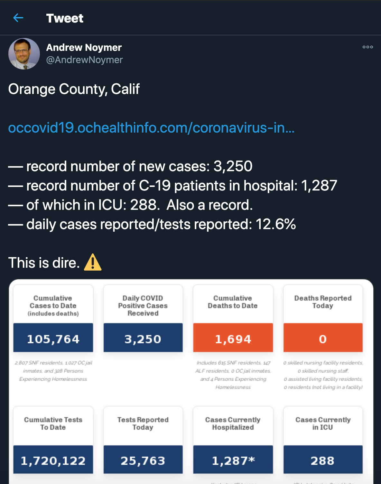The width and height of the screenshot is (381, 484).
Task: Click the Andrew Noymer display name
Action: (x=84, y=48)
